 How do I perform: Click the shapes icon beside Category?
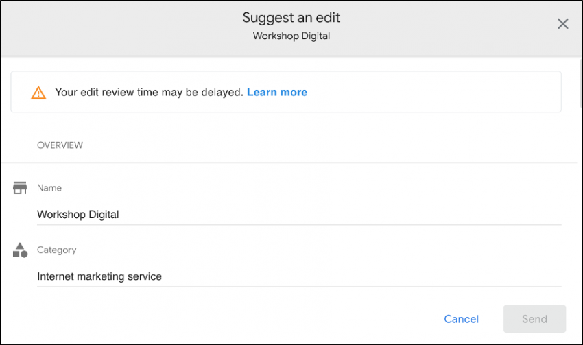(20, 250)
